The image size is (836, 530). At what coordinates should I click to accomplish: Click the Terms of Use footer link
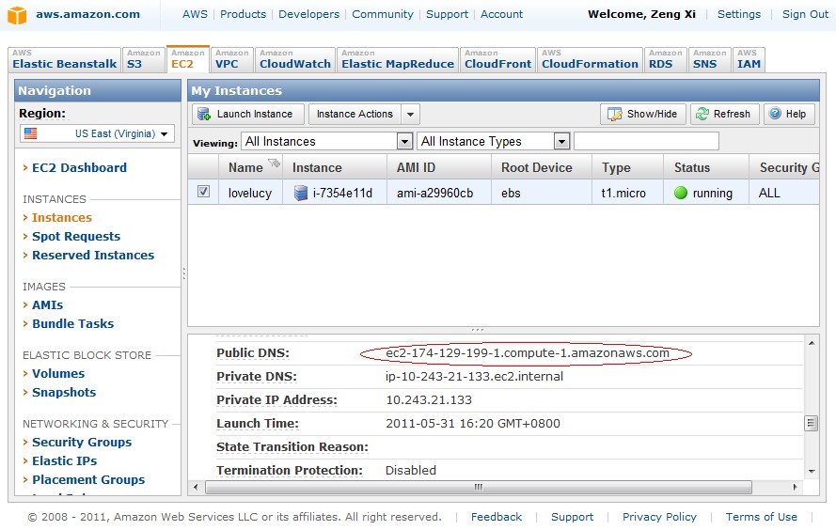(762, 517)
